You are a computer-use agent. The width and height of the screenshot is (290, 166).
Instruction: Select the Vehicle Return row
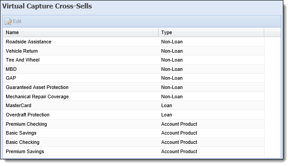[134, 51]
